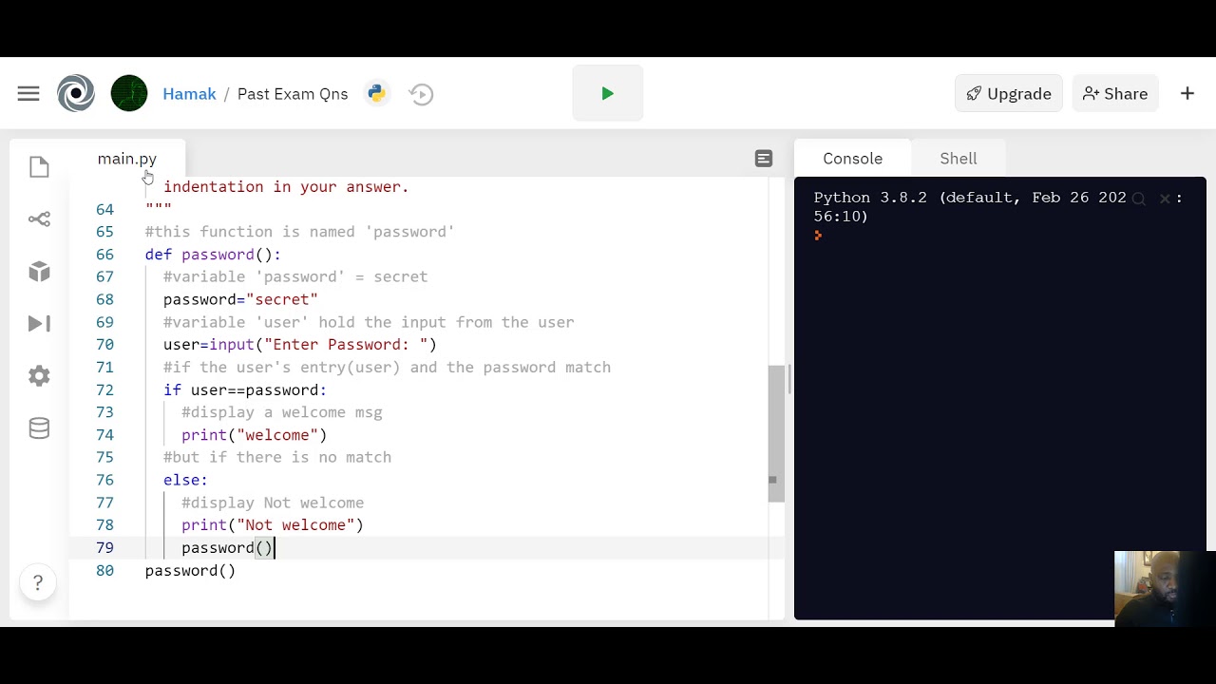The image size is (1216, 684).
Task: Open the Packages cube icon
Action: coord(39,272)
